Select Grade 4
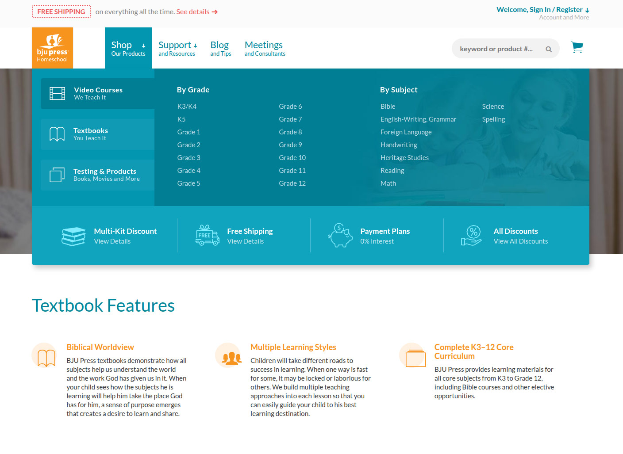 (x=189, y=171)
